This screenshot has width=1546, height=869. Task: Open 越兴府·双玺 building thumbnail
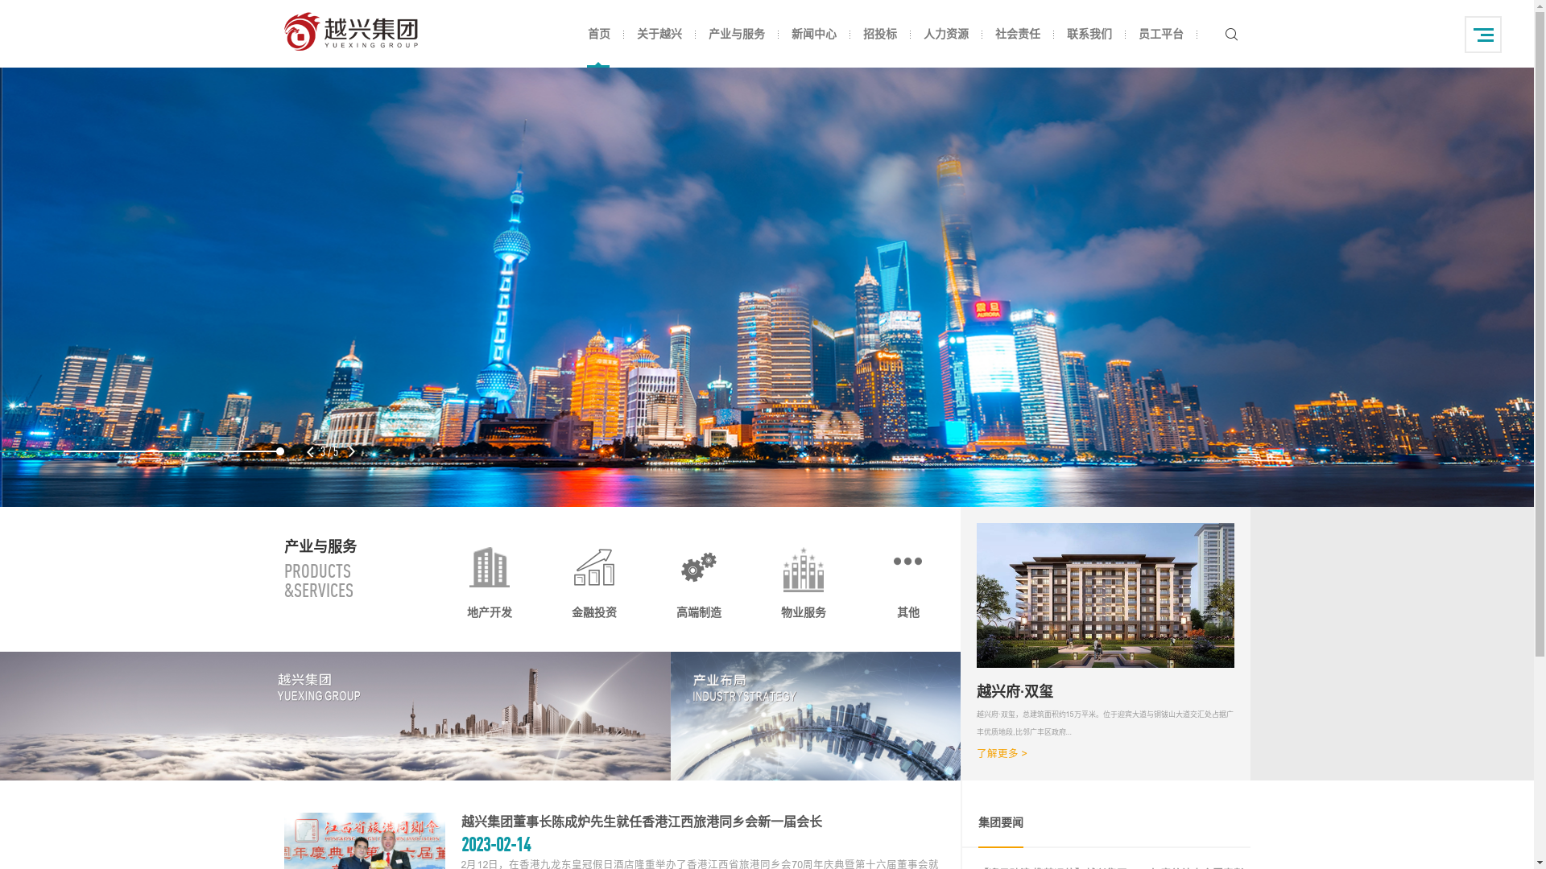pyautogui.click(x=1105, y=595)
